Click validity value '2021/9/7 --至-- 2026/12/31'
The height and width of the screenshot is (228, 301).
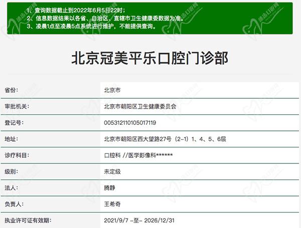[139, 220]
